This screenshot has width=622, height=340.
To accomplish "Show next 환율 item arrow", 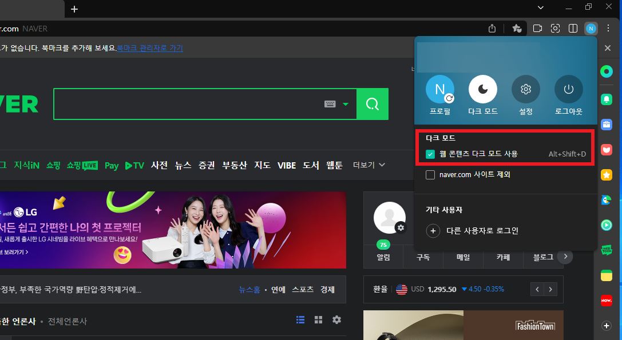I will (x=550, y=289).
